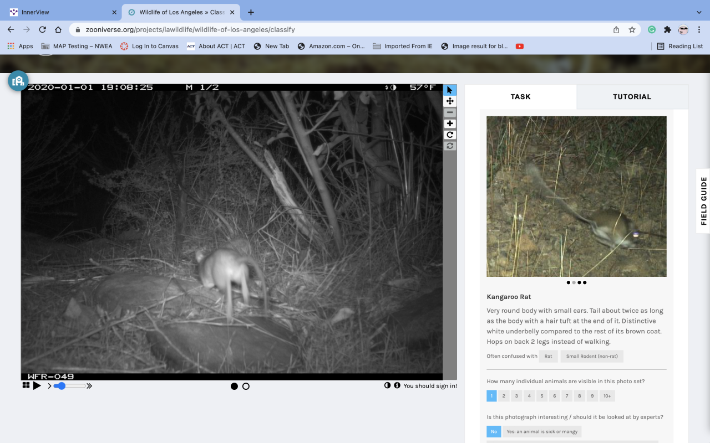710x443 pixels.
Task: Reset the image view
Action: tap(450, 146)
